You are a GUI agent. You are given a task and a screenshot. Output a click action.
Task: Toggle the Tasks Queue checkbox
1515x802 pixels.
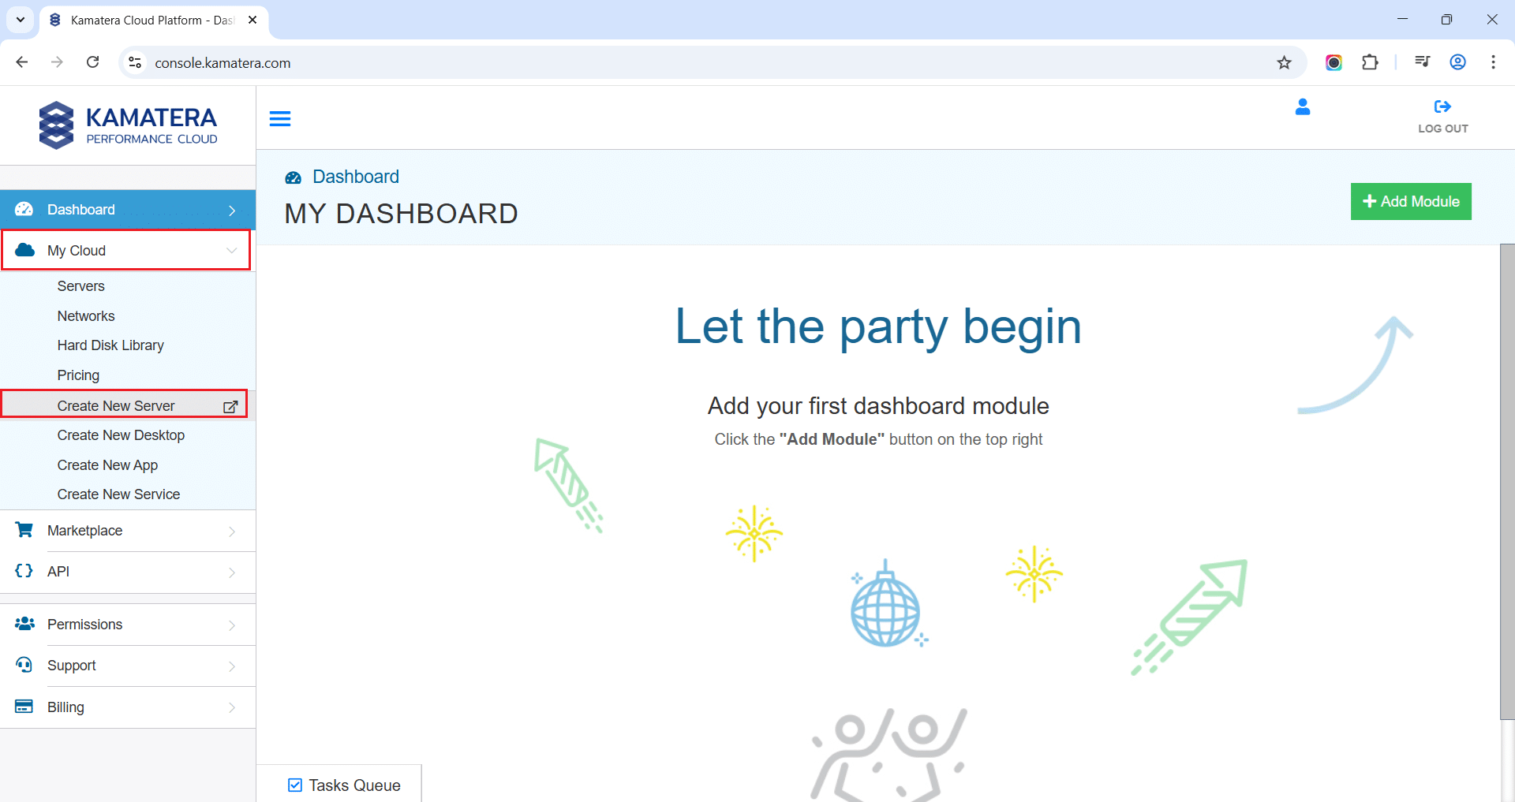295,785
